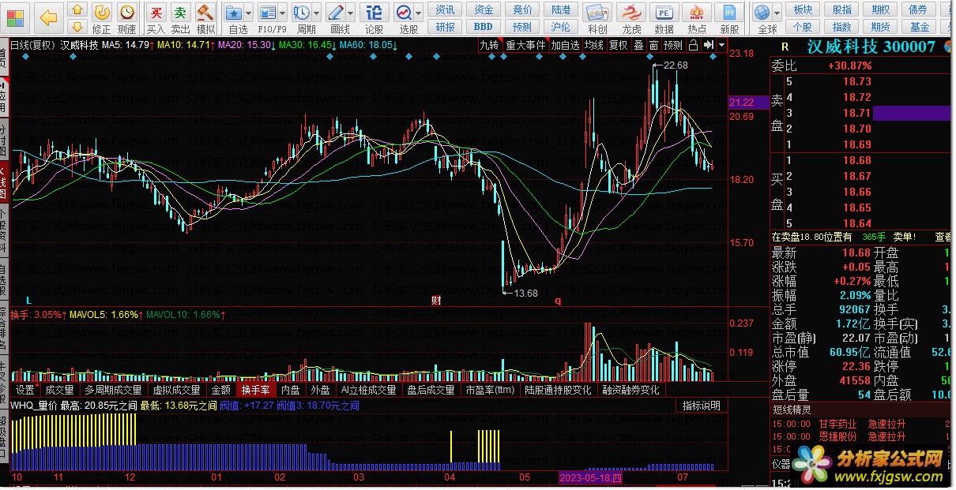
Task: Click the 修正 refresh icon
Action: [x=102, y=13]
